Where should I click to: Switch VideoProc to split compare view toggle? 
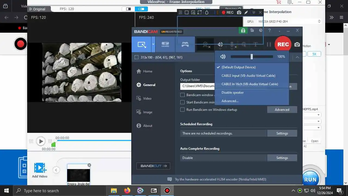pyautogui.click(x=141, y=9)
